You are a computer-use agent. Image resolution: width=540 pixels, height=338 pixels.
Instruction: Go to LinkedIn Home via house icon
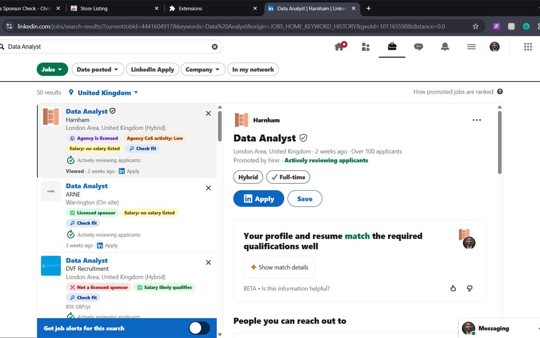click(x=339, y=46)
